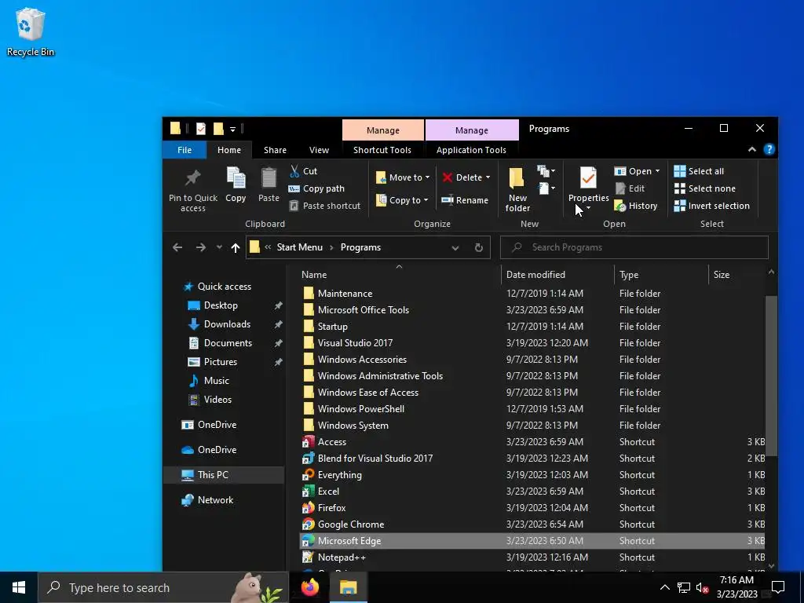Select the Home ribbon tab
Image resolution: width=804 pixels, height=603 pixels.
pos(228,150)
